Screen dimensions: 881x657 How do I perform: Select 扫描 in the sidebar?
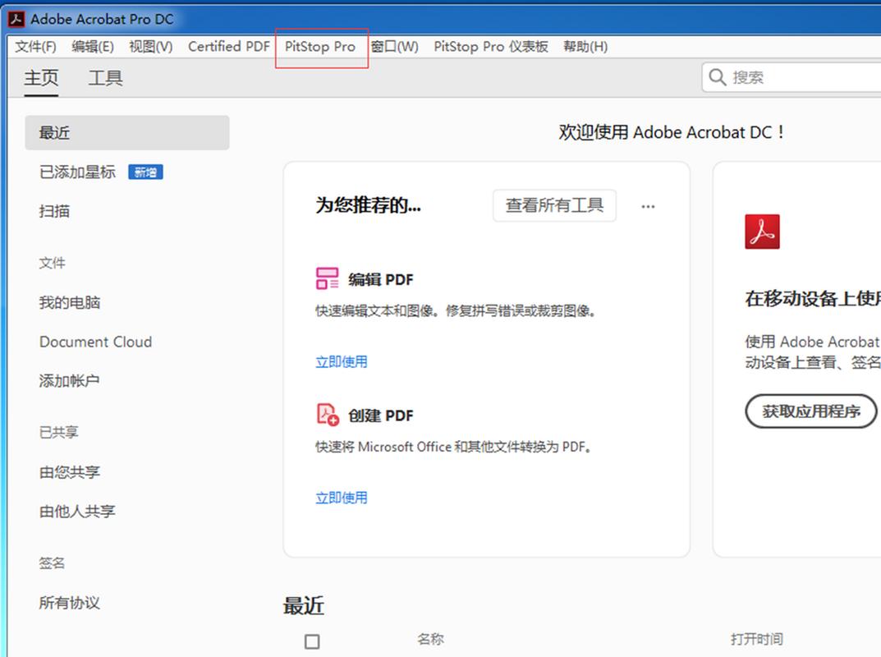coord(54,211)
